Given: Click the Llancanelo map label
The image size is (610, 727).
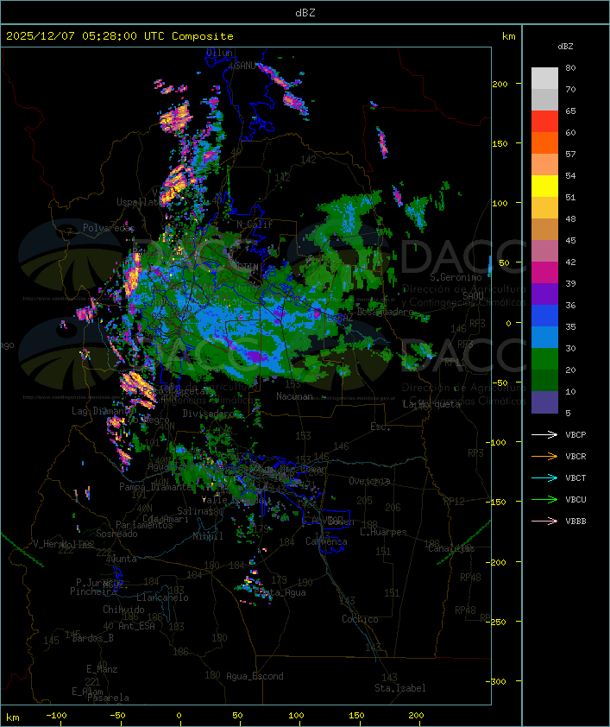Looking at the screenshot, I should pyautogui.click(x=162, y=597).
